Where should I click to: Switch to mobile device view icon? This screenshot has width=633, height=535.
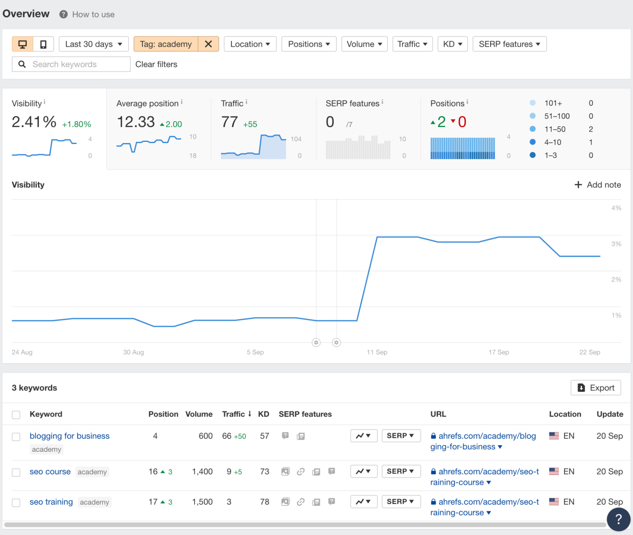[43, 44]
